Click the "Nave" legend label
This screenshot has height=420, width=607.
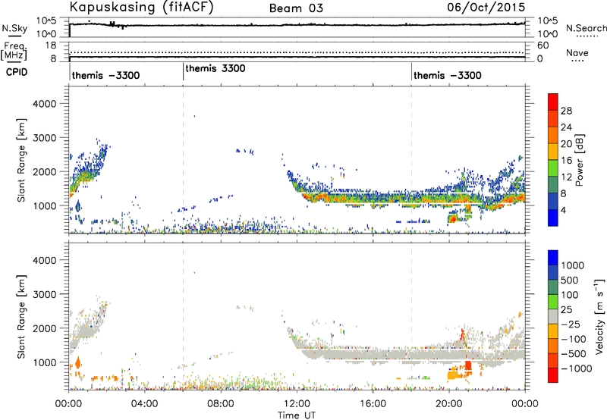577,53
